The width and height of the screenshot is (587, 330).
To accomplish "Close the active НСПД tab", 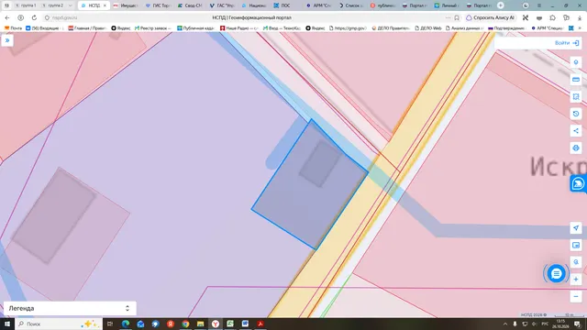I will (105, 5).
